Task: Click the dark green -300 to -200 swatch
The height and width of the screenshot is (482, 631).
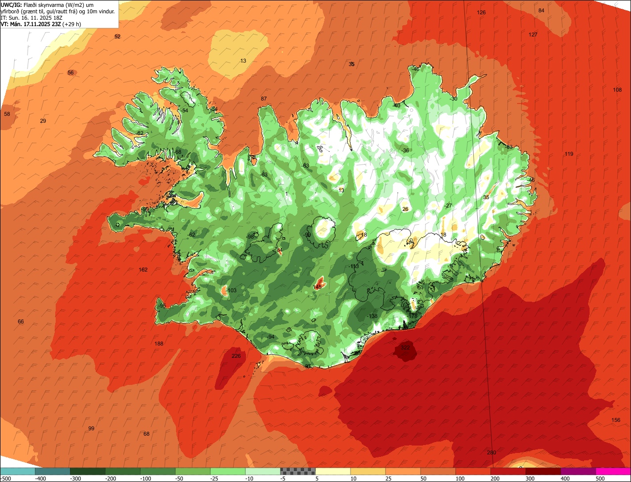Action: pyautogui.click(x=87, y=471)
